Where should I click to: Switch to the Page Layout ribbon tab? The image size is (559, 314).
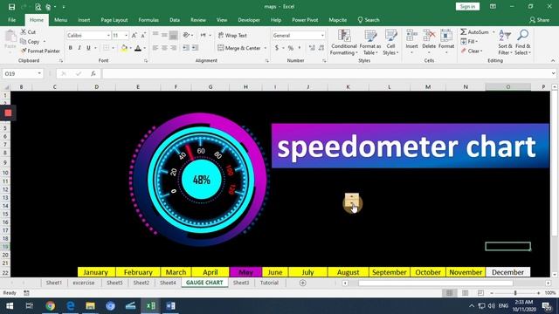coord(114,20)
